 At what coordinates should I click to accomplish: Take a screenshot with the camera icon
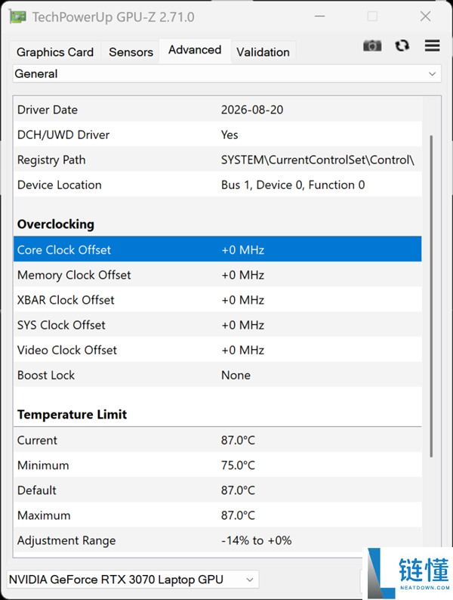pyautogui.click(x=372, y=46)
